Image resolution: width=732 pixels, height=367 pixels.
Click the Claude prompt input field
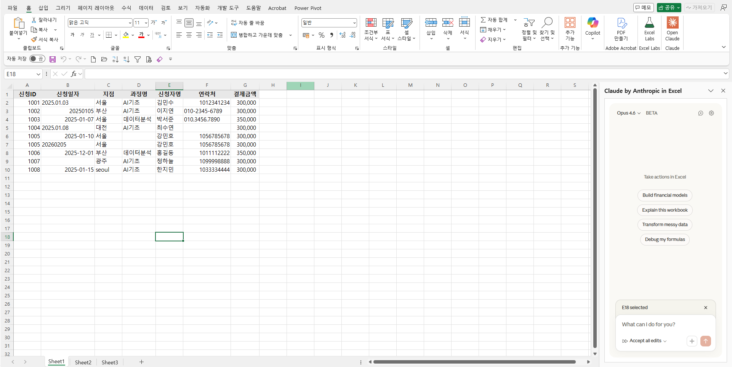tap(665, 324)
